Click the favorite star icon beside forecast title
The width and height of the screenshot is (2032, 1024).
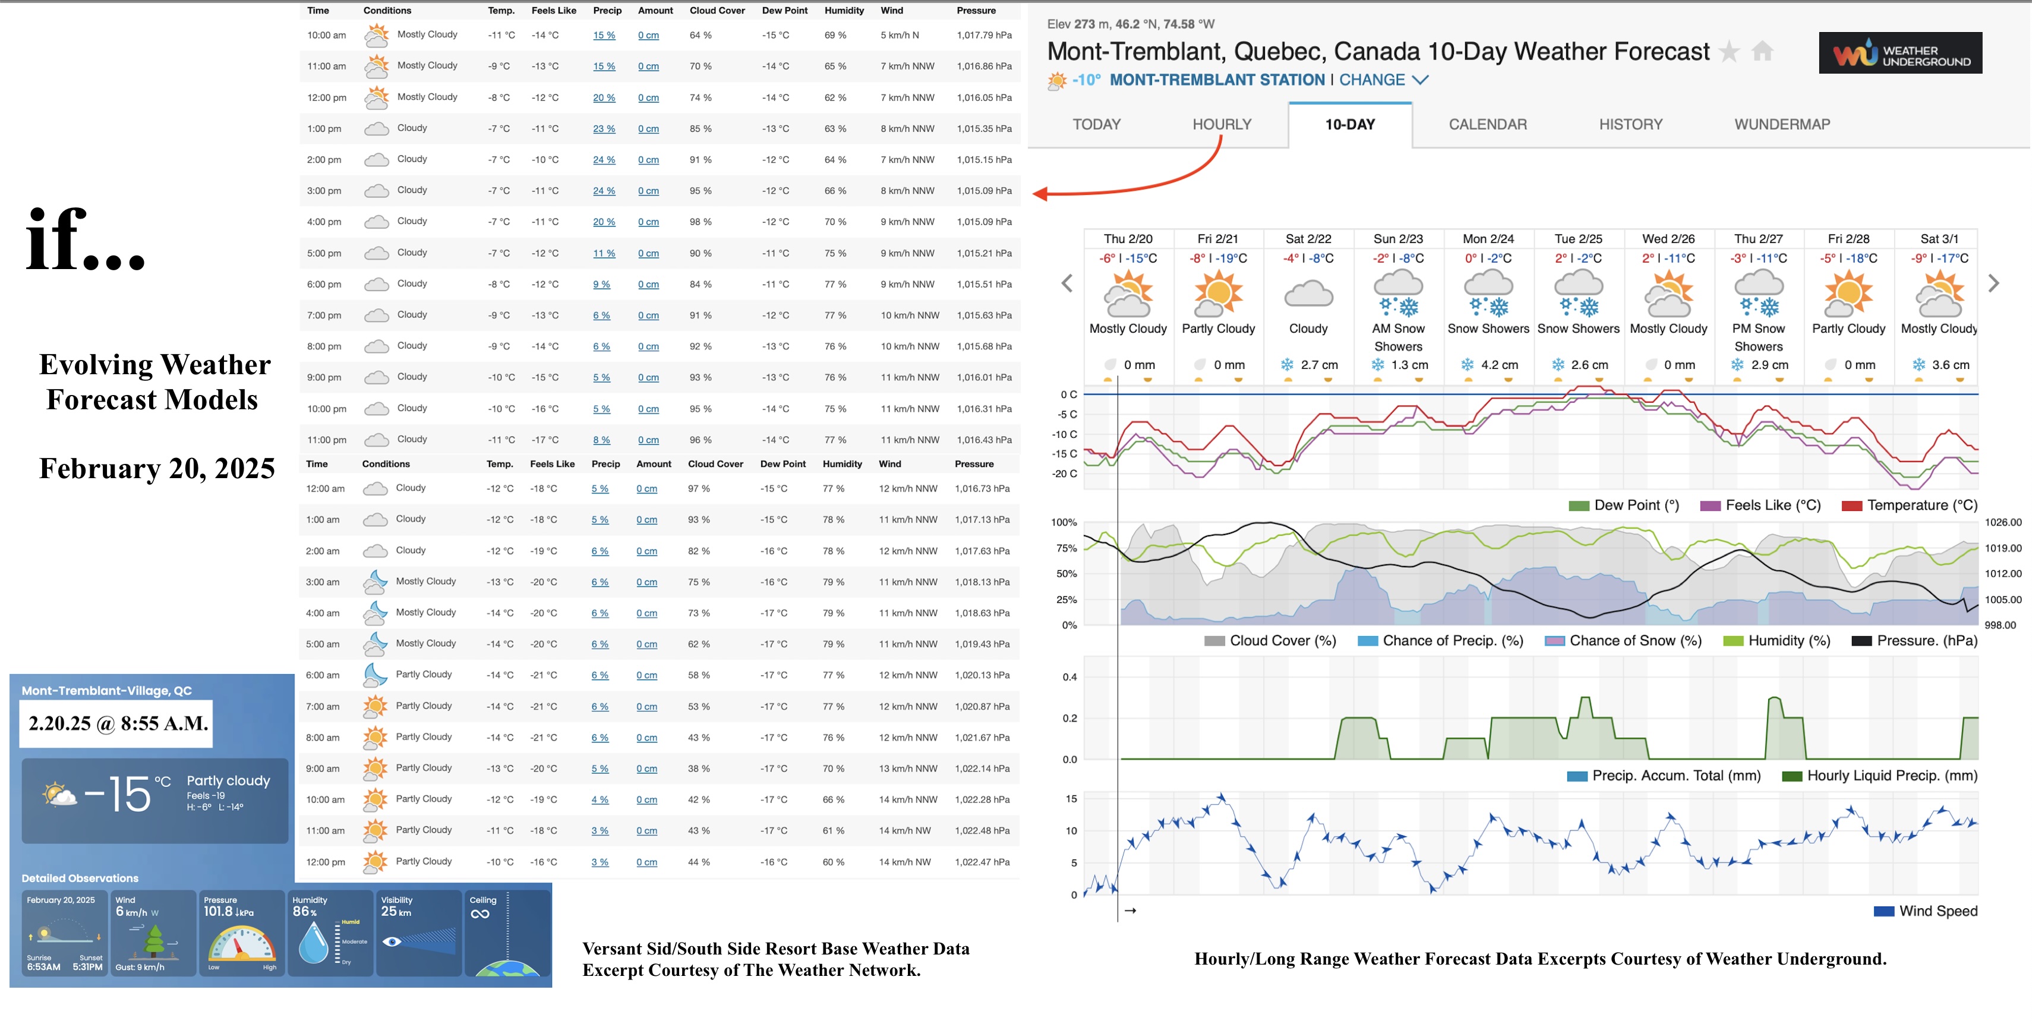[x=1729, y=52]
